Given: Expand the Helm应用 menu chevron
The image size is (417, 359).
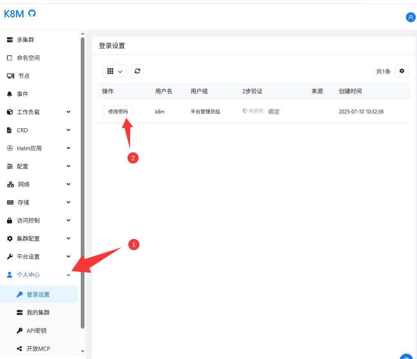Looking at the screenshot, I should tap(68, 148).
